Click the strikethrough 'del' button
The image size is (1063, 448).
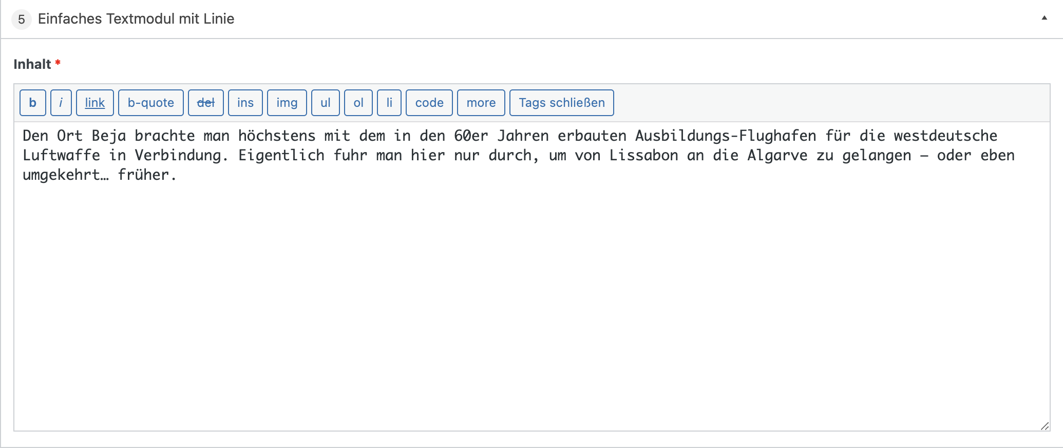click(x=206, y=103)
